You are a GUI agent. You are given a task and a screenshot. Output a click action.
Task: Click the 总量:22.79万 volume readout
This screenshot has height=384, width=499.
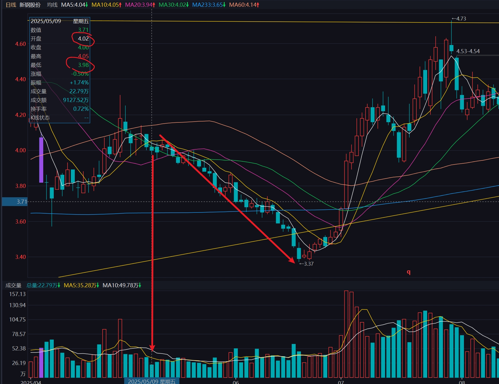(43, 285)
